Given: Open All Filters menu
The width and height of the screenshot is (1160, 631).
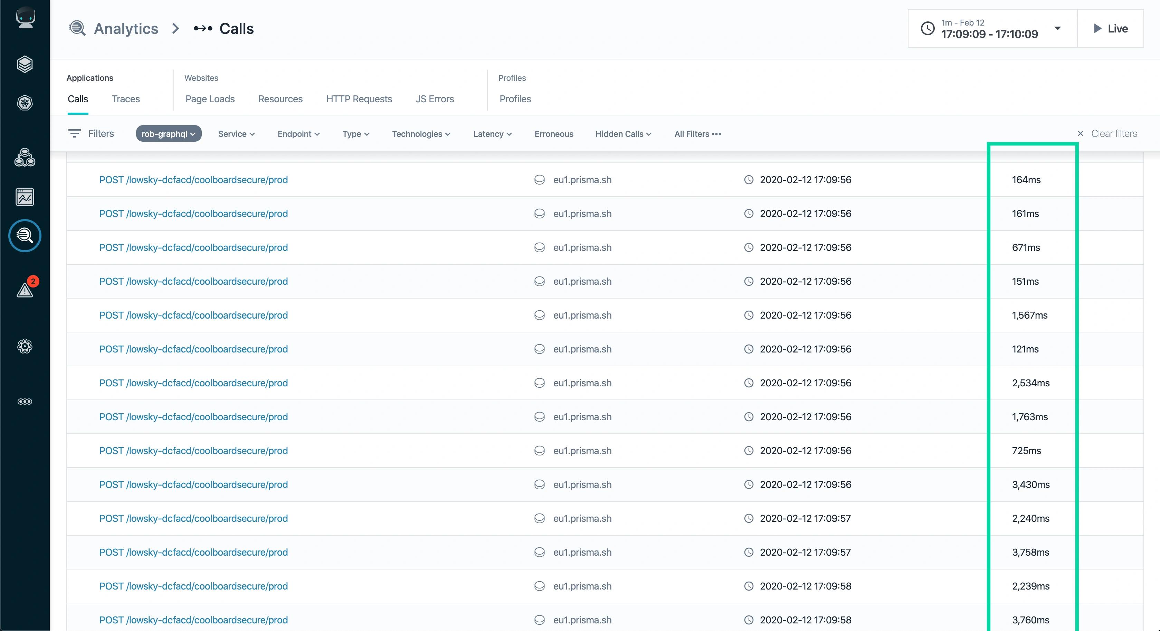Looking at the screenshot, I should point(697,134).
